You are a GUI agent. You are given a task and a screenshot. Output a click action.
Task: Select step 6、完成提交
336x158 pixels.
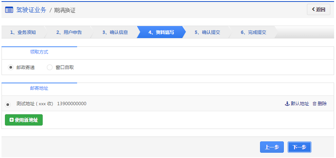(253, 32)
